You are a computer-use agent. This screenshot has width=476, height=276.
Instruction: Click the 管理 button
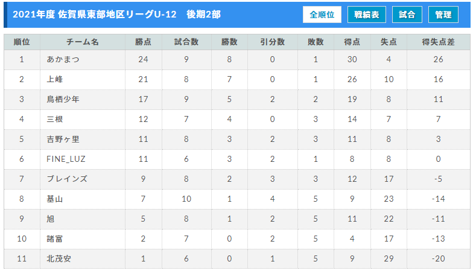click(443, 14)
